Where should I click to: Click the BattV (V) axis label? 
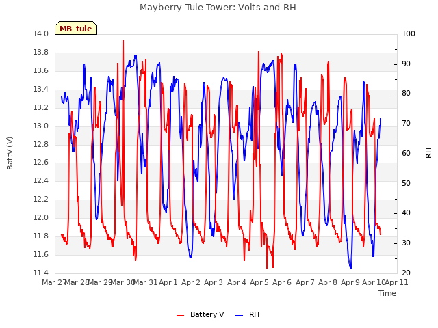(x=10, y=153)
